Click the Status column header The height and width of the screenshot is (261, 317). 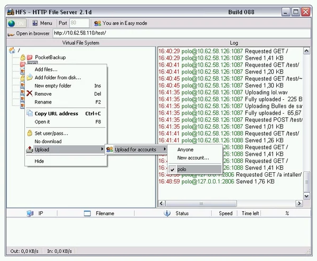tap(173, 213)
